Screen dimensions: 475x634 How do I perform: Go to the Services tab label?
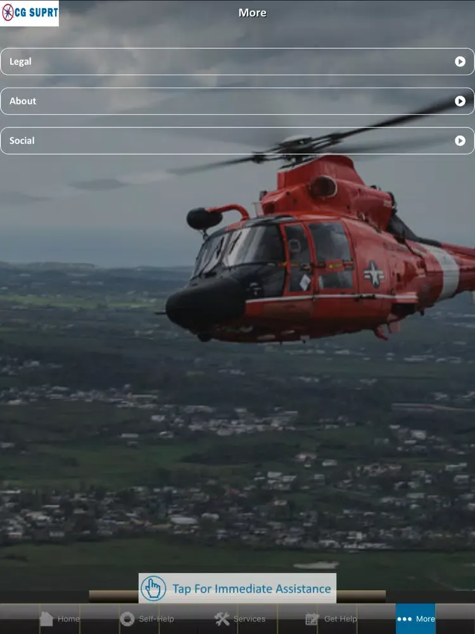click(x=250, y=619)
